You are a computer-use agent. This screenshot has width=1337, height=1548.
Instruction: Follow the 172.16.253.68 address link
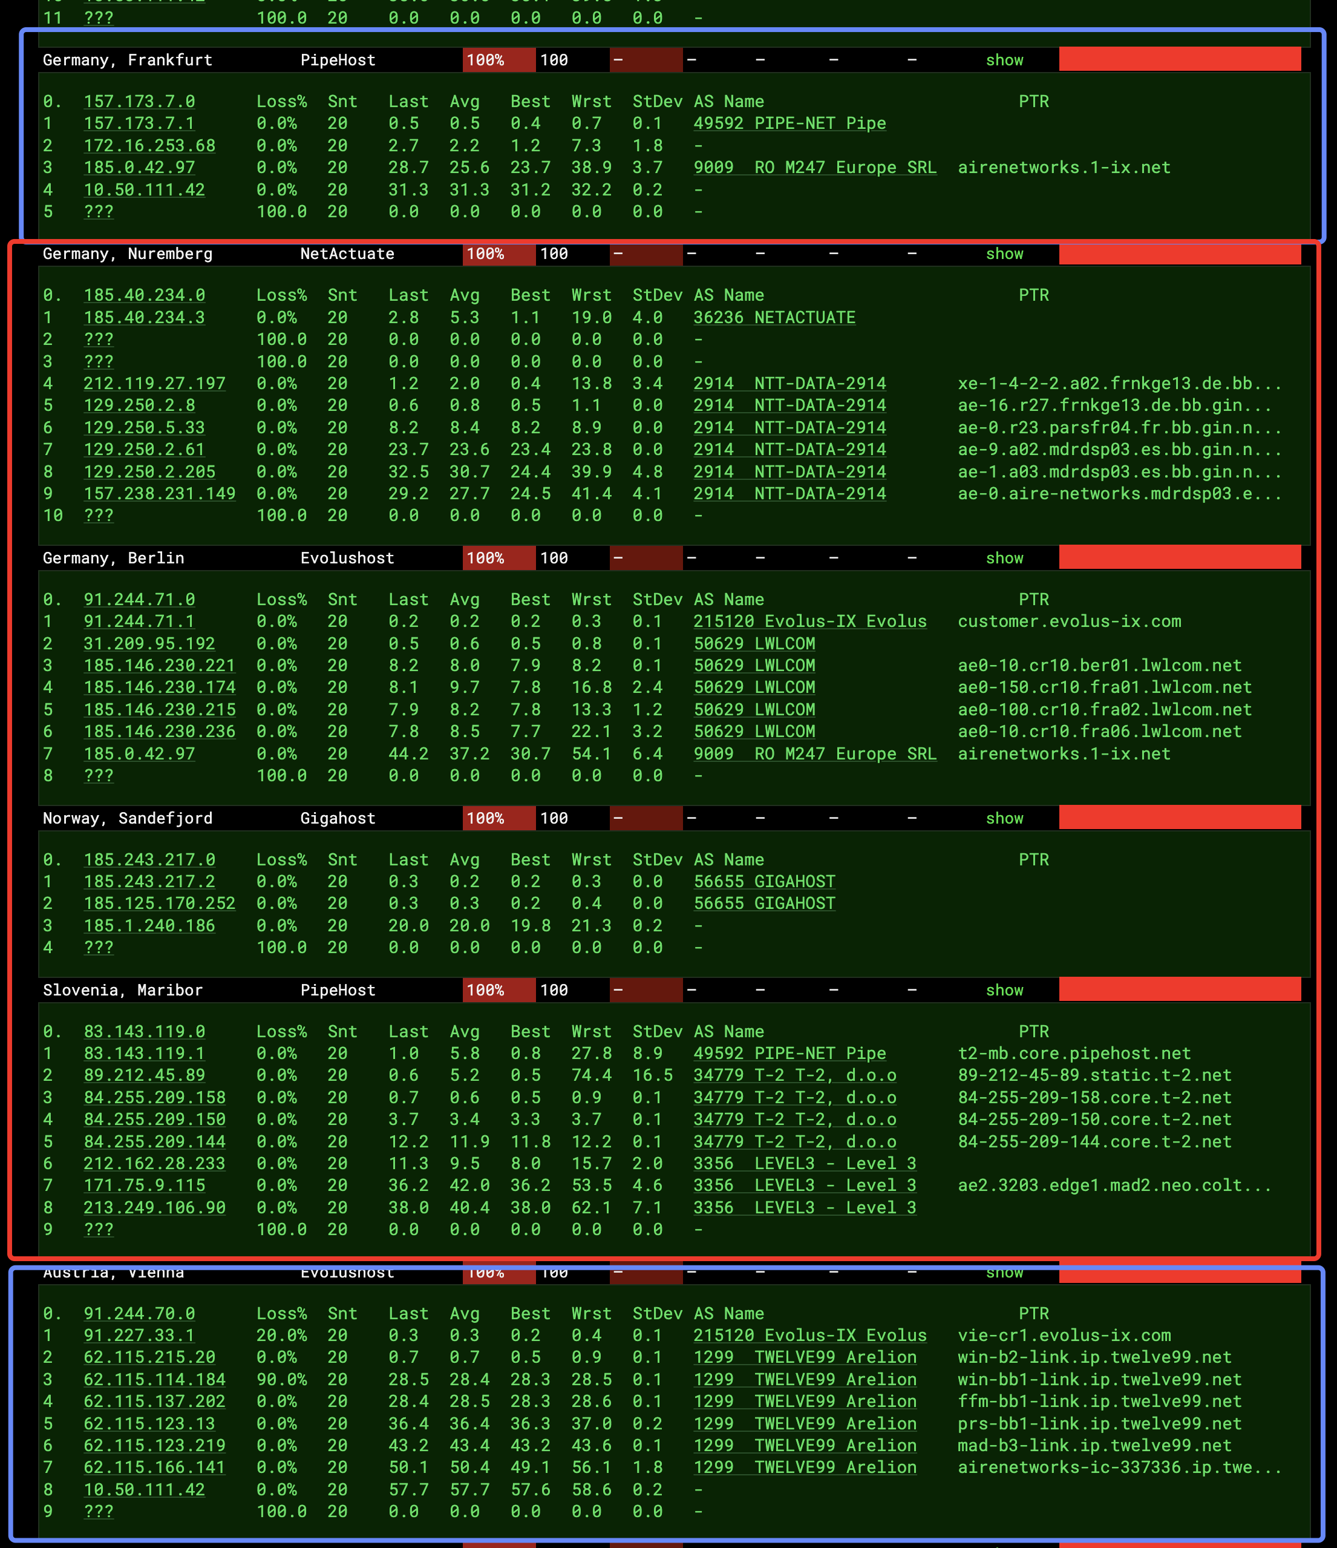pos(149,145)
